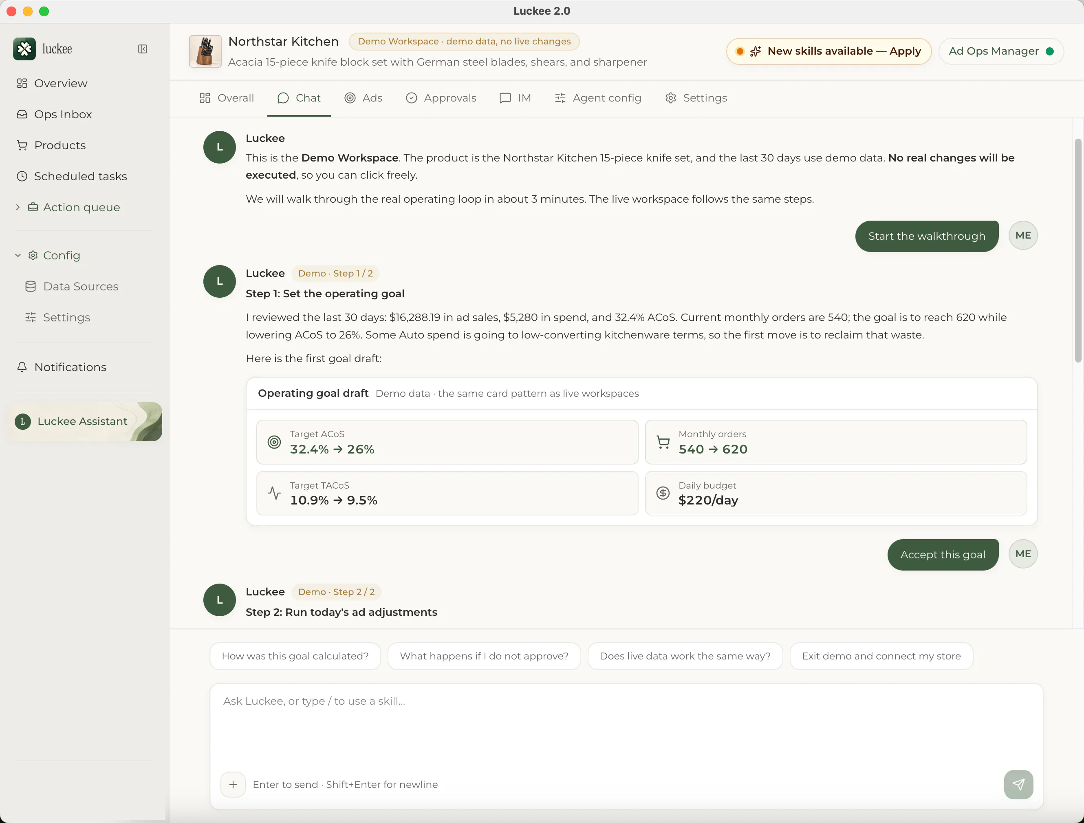This screenshot has width=1084, height=823.
Task: Click the Accept this goal bubble
Action: coord(943,555)
